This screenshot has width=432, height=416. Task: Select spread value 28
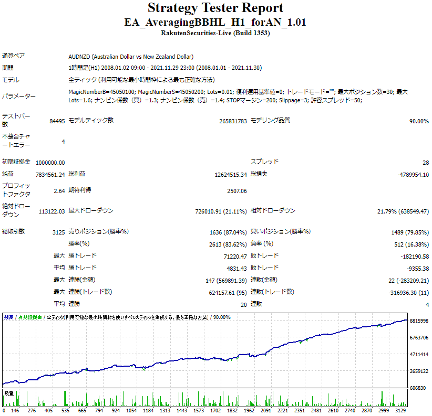click(x=426, y=163)
